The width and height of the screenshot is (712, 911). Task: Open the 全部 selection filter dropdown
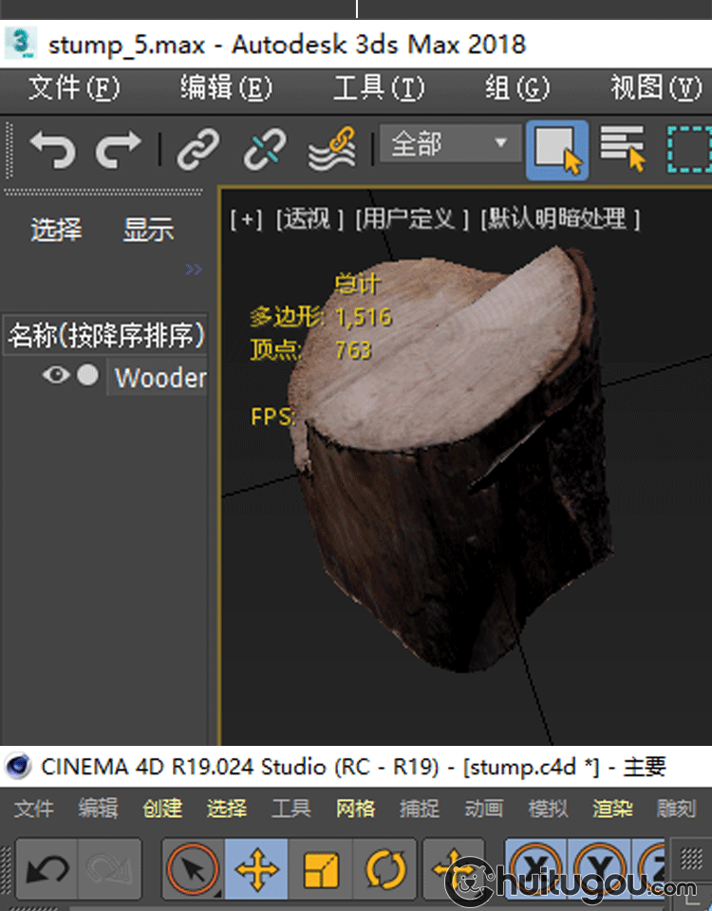click(x=450, y=145)
